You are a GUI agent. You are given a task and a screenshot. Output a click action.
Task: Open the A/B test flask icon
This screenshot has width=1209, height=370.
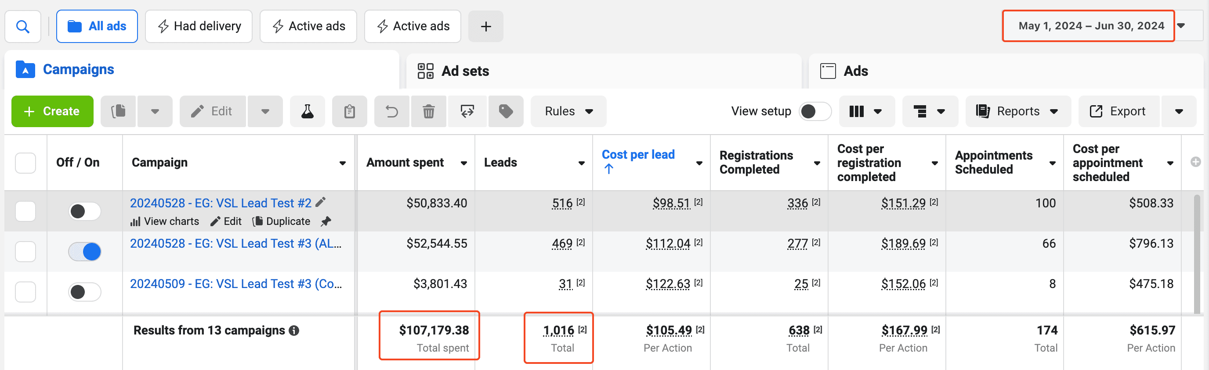tap(308, 111)
